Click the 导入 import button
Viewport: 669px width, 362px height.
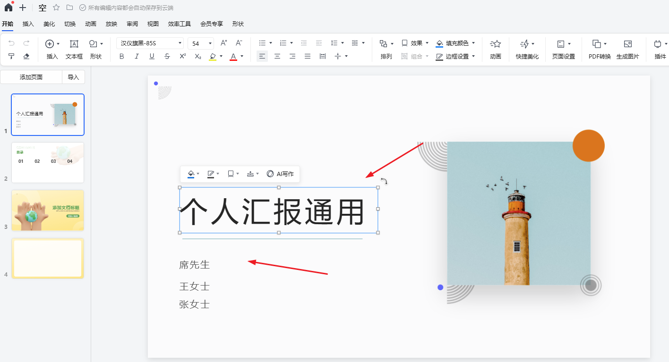73,76
